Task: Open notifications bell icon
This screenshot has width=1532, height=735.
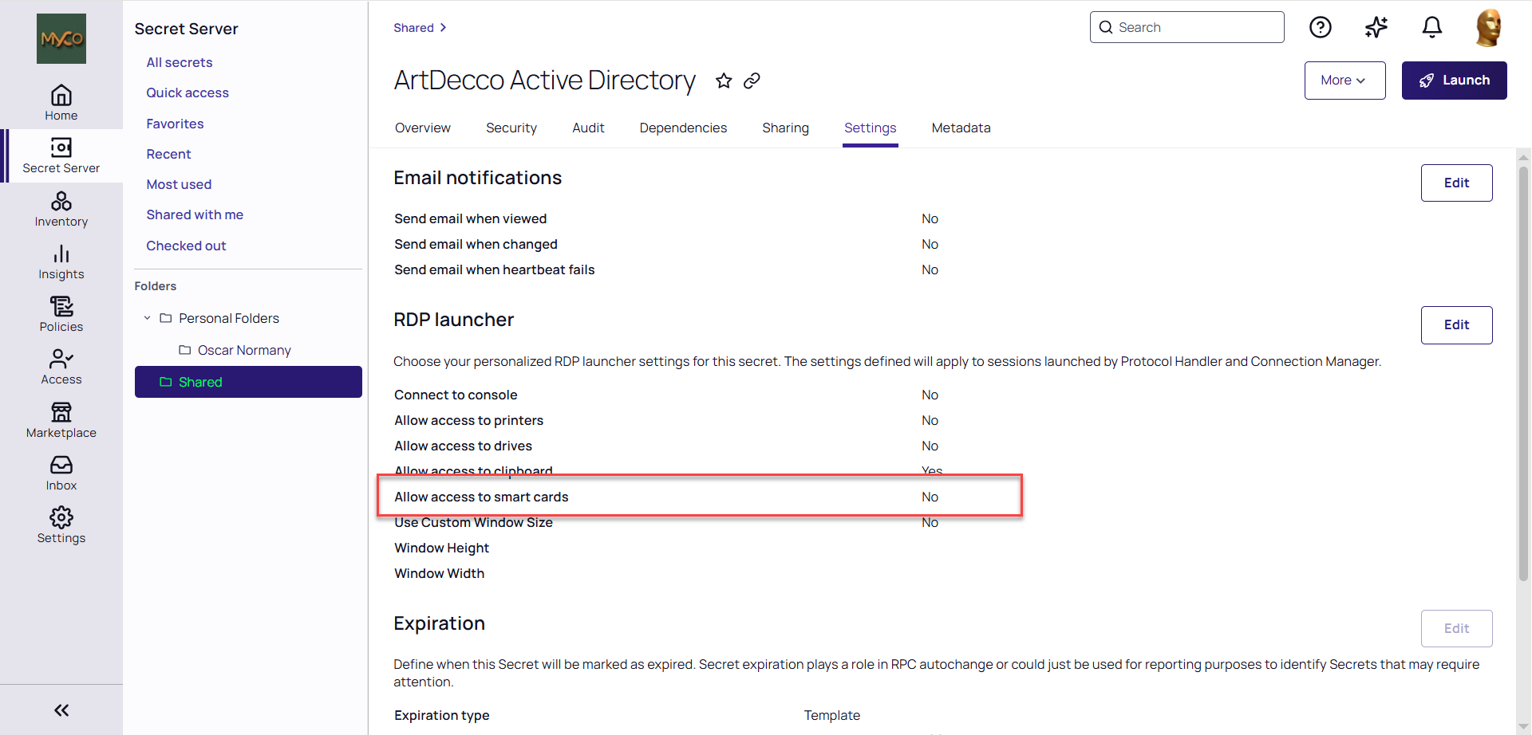Action: (x=1432, y=28)
